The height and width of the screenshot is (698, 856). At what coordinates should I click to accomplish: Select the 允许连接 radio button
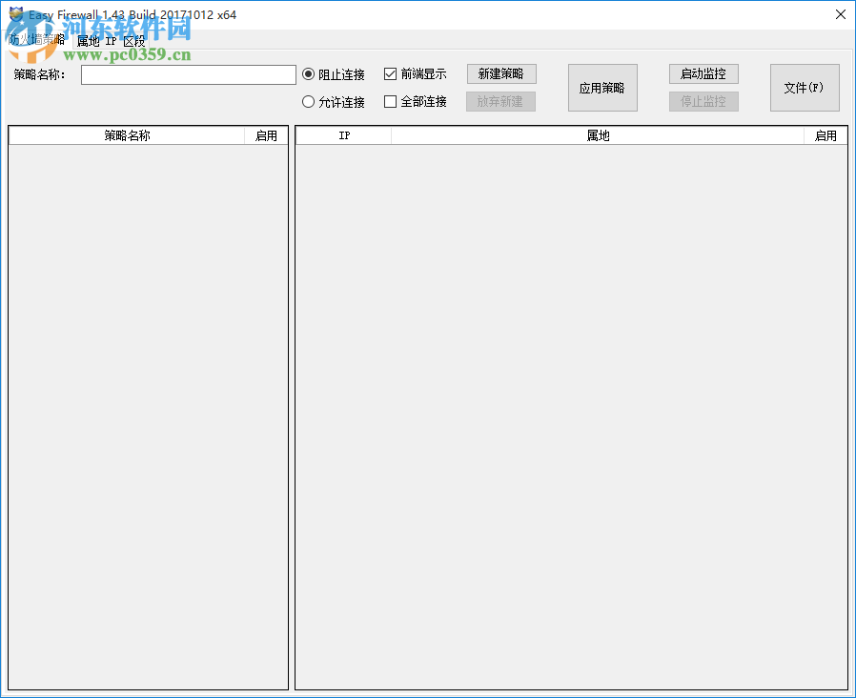[308, 102]
